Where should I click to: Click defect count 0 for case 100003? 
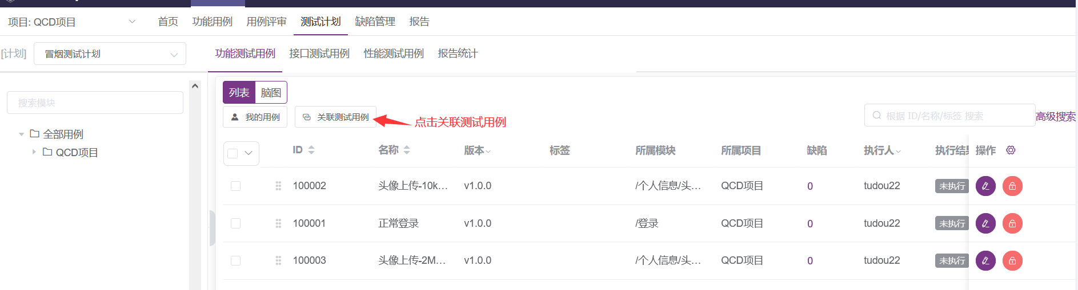(x=810, y=261)
